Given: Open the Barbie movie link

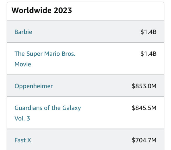Looking at the screenshot, I should click(x=23, y=32).
